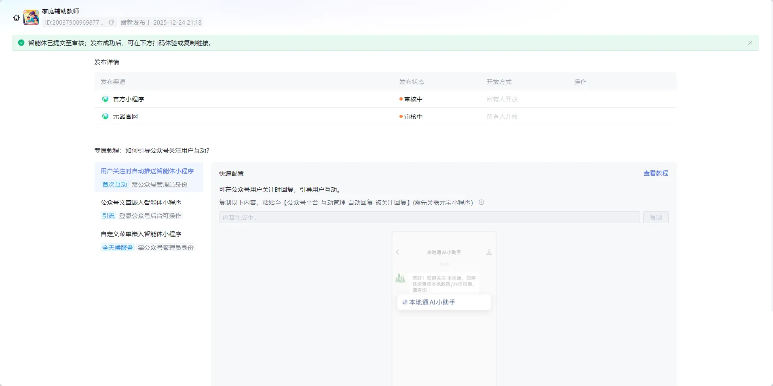Viewport: 773px width, 386px height.
Task: Click the help question mark icon
Action: [x=481, y=203]
